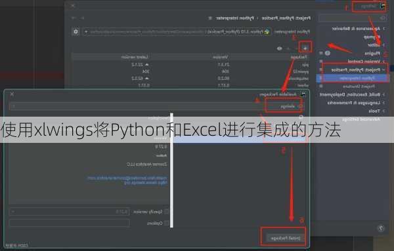The width and height of the screenshot is (394, 251).
Task: Click the help question mark icon
Action: coord(381,228)
